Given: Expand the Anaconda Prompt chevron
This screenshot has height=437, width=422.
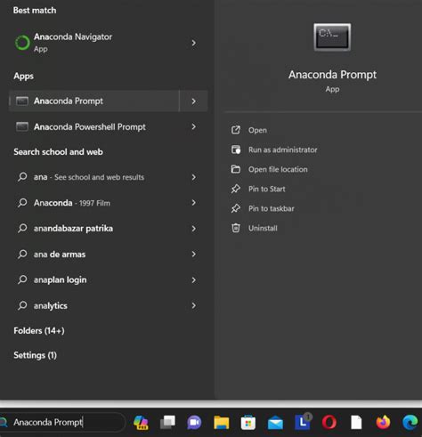Looking at the screenshot, I should coord(193,101).
